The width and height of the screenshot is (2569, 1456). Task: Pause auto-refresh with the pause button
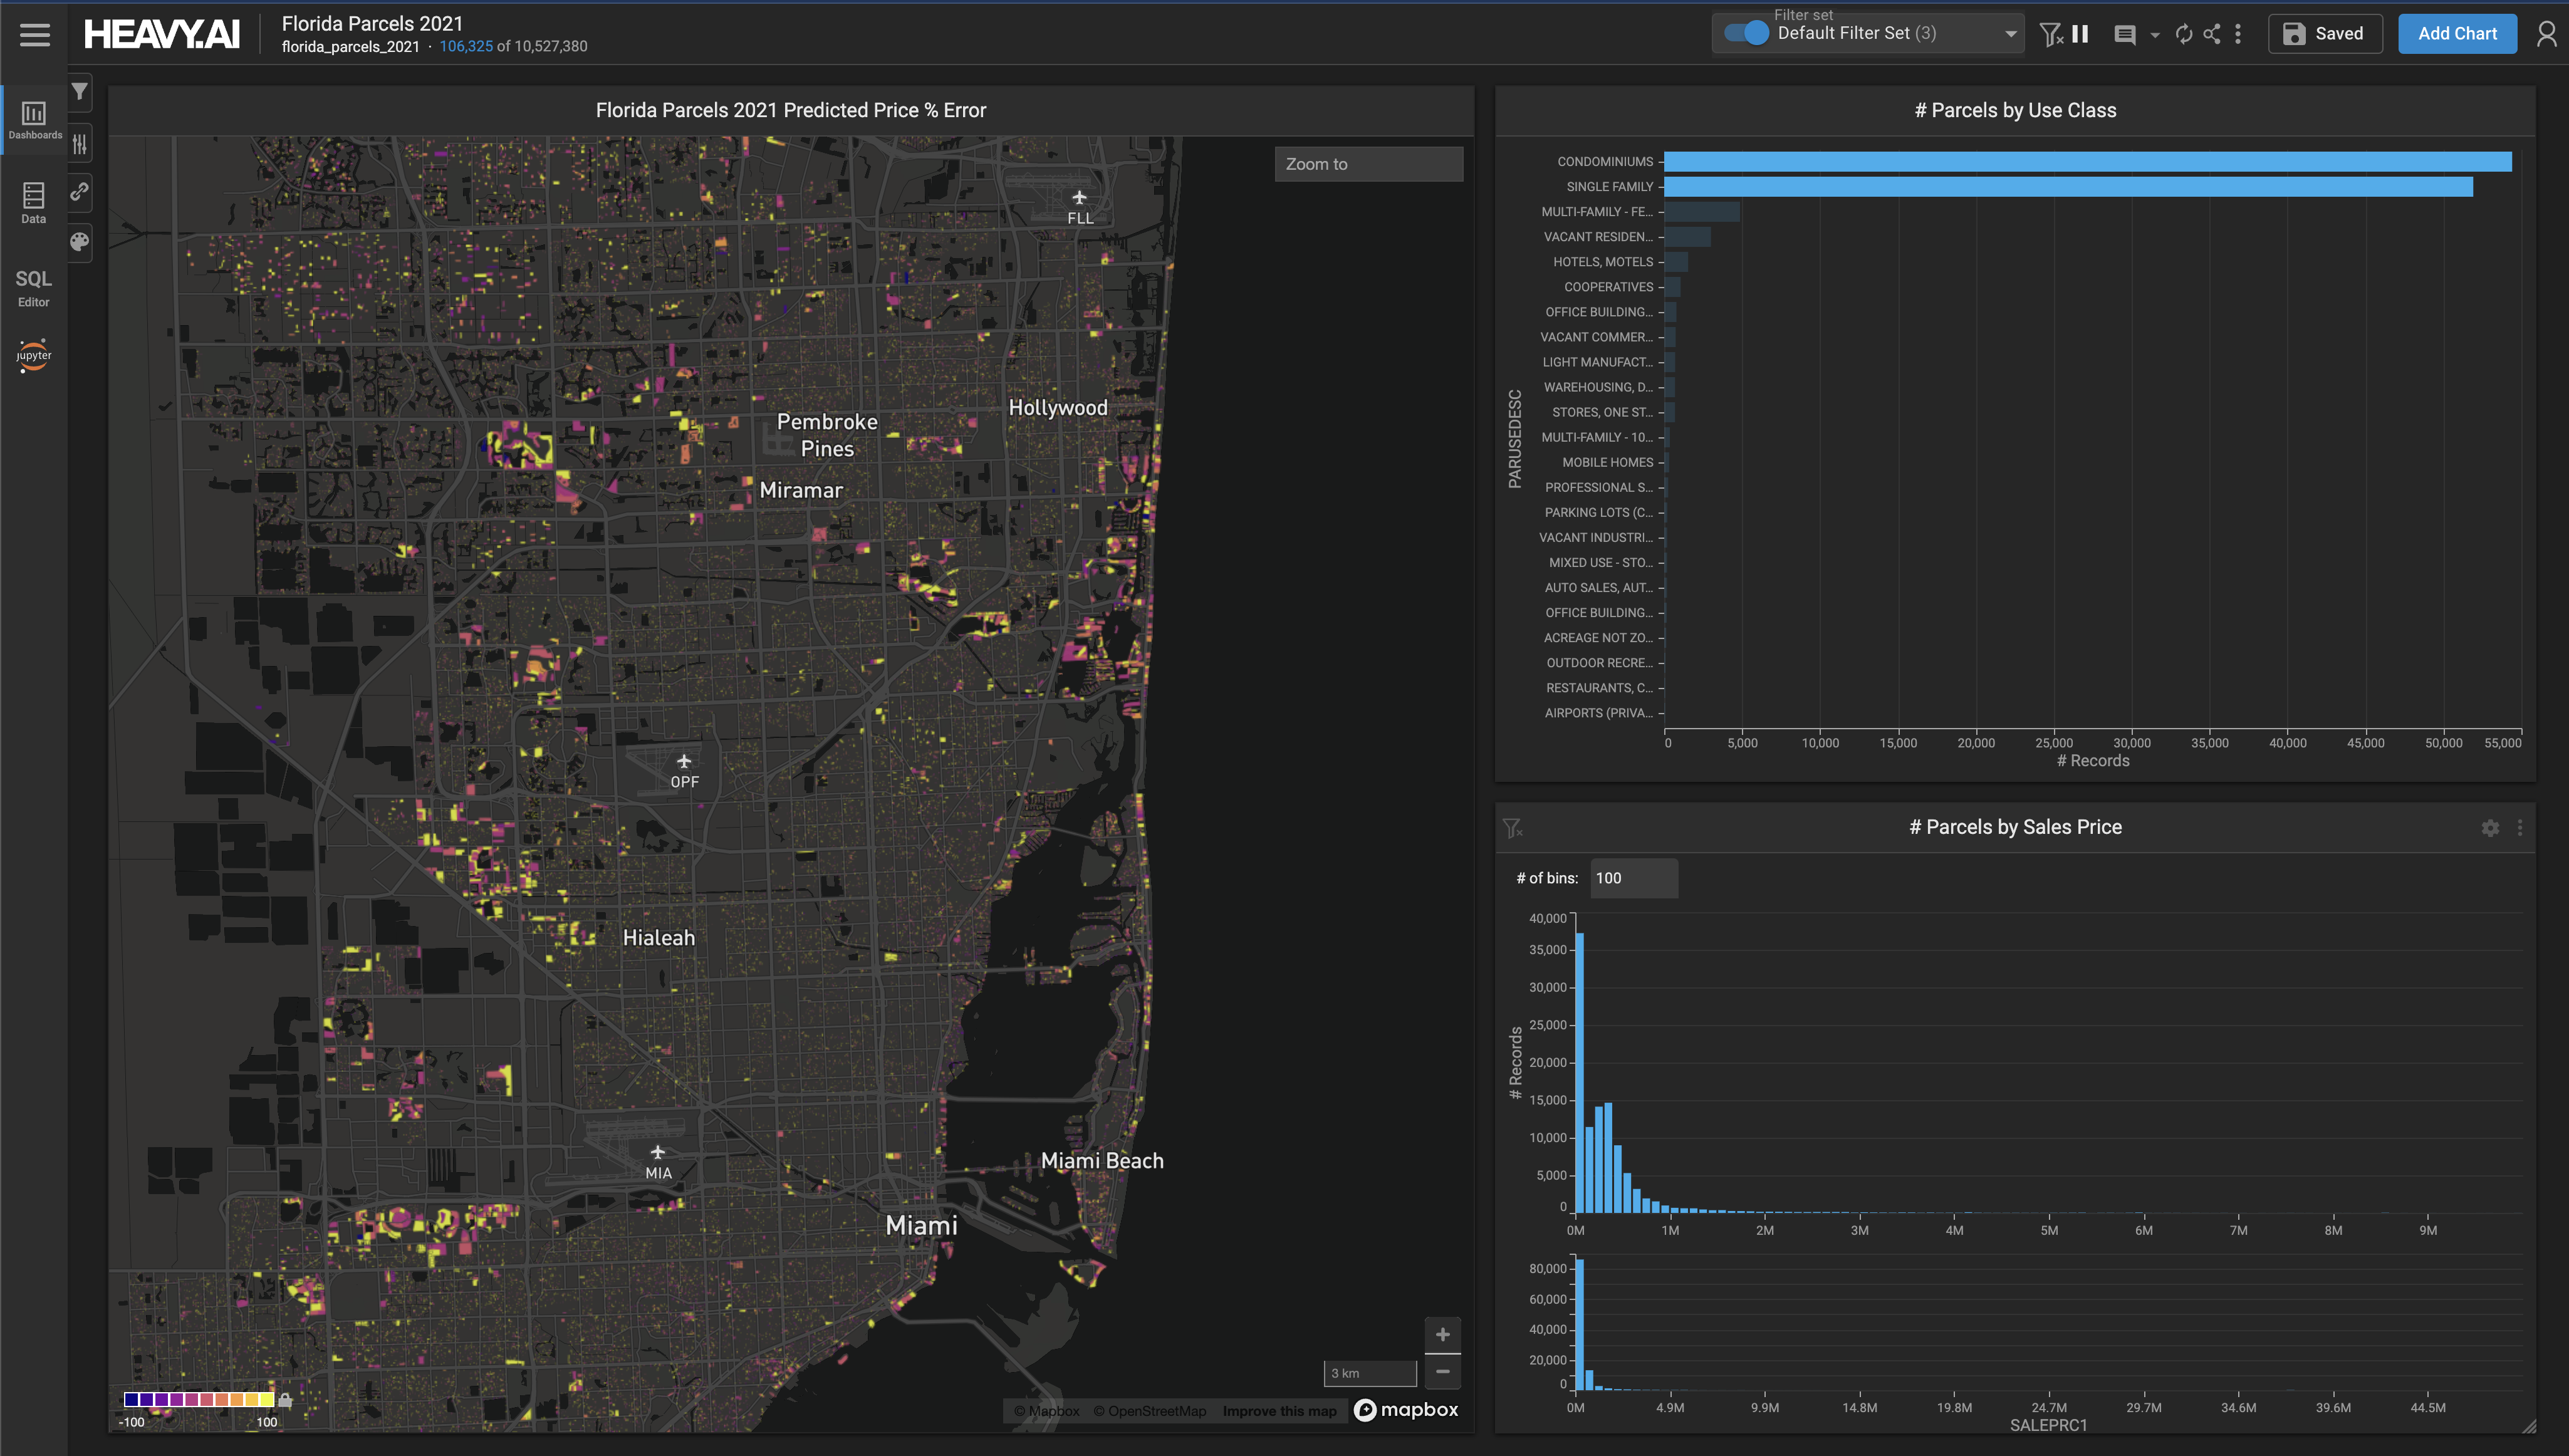click(x=2081, y=34)
